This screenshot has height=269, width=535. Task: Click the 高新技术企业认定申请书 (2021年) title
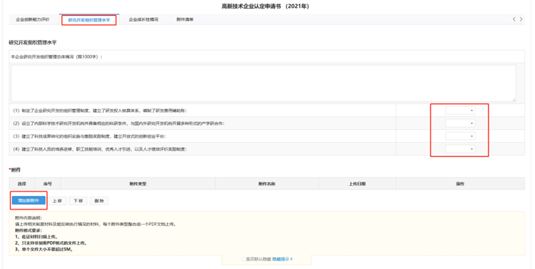point(265,6)
